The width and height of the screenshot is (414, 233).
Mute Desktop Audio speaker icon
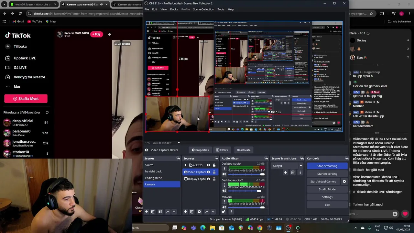click(x=224, y=174)
